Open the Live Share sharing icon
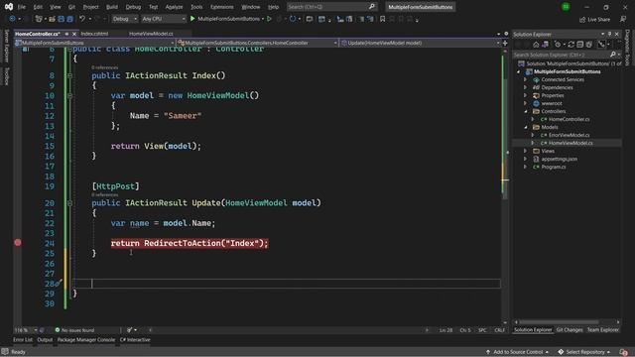Screen dimensions: 635x357 pos(582,20)
